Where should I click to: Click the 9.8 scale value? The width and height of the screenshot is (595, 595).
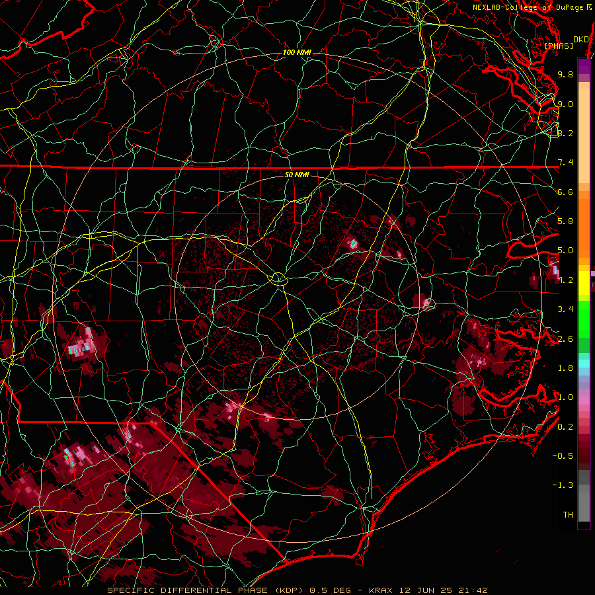[565, 74]
